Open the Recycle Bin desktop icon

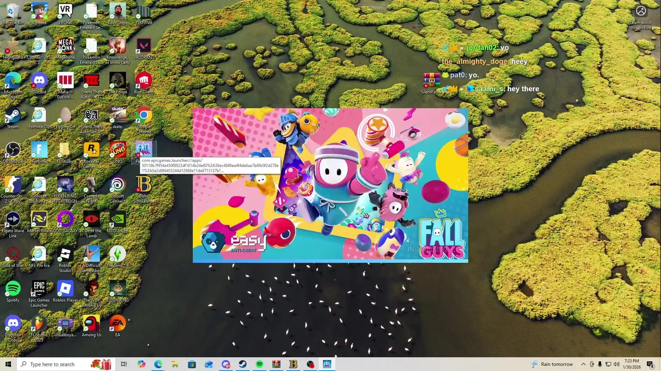pyautogui.click(x=13, y=14)
